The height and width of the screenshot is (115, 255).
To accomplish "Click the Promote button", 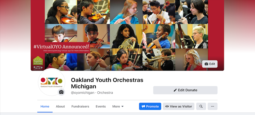I will [150, 107].
